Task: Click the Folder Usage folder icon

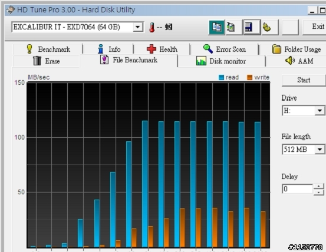Action: click(276, 49)
